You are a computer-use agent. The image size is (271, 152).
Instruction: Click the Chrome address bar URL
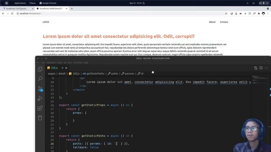point(30,14)
